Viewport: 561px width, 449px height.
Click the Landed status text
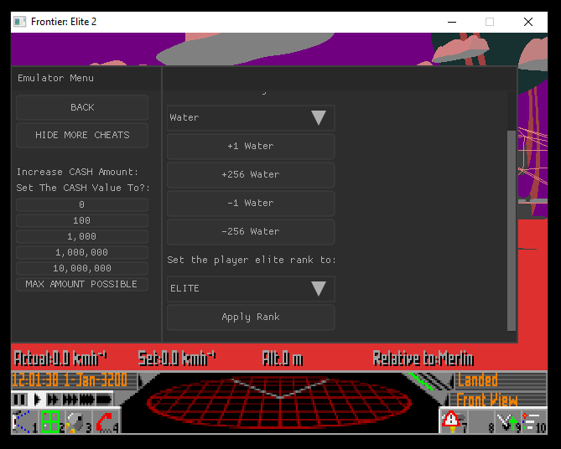[x=478, y=380]
